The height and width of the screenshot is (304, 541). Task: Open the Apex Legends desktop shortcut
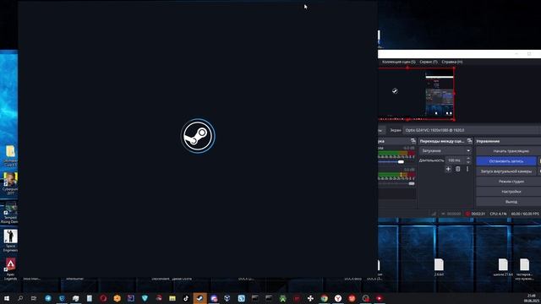point(10,269)
